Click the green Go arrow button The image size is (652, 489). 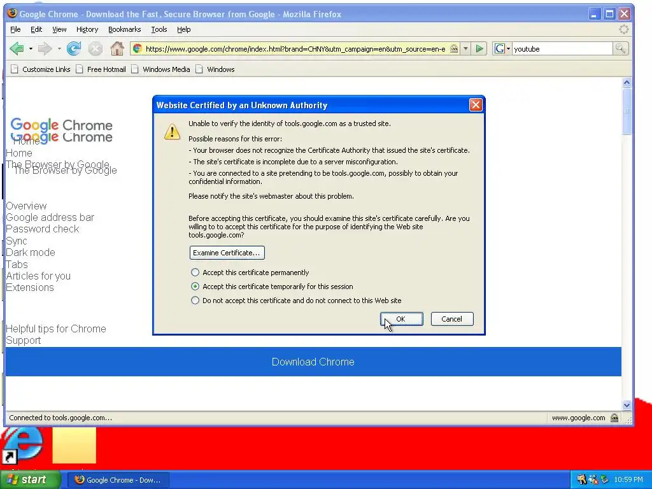click(479, 48)
